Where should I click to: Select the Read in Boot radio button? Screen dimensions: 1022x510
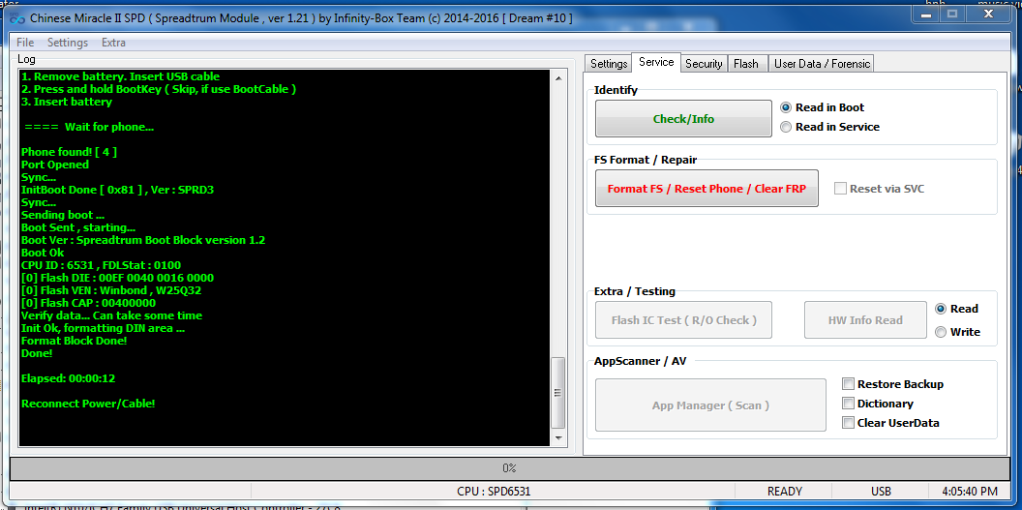[x=786, y=107]
